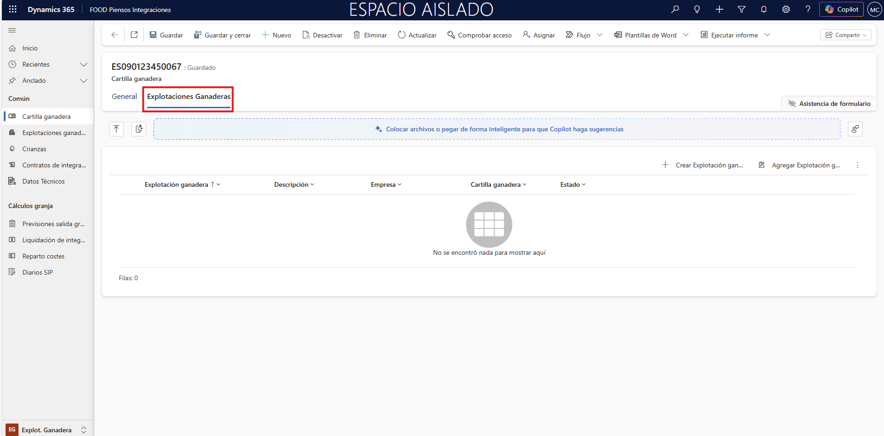The image size is (884, 436).
Task: Click the upload arrow icon beside Copilot area
Action: [x=117, y=129]
